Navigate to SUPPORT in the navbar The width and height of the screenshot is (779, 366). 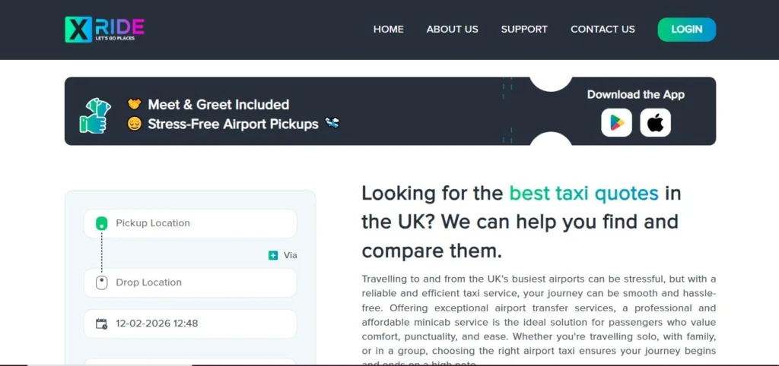524,29
